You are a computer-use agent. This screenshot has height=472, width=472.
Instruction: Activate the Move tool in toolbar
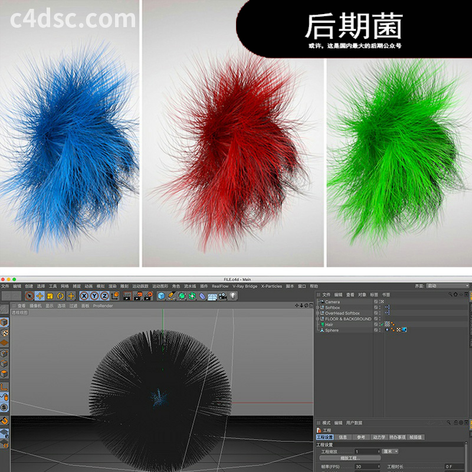pyautogui.click(x=40, y=296)
